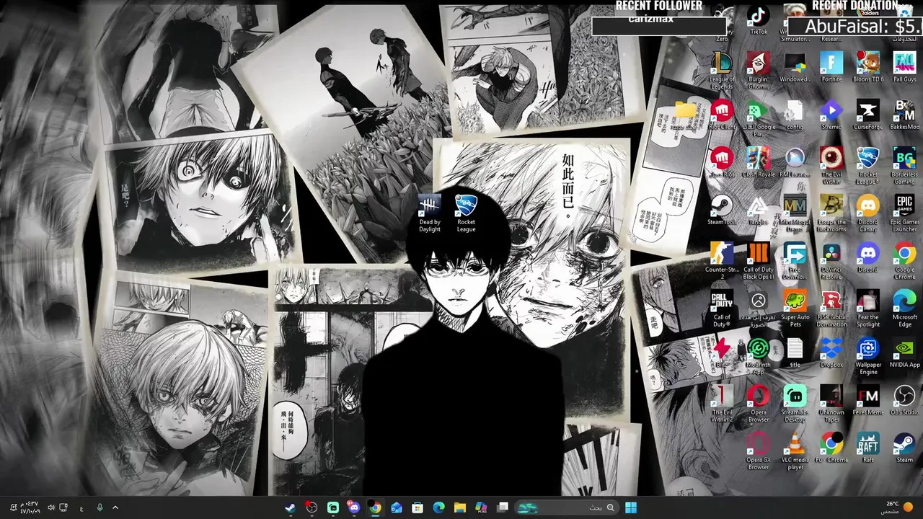Open Google Chrome desktop shortcut
The image size is (923, 519).
coord(904,261)
